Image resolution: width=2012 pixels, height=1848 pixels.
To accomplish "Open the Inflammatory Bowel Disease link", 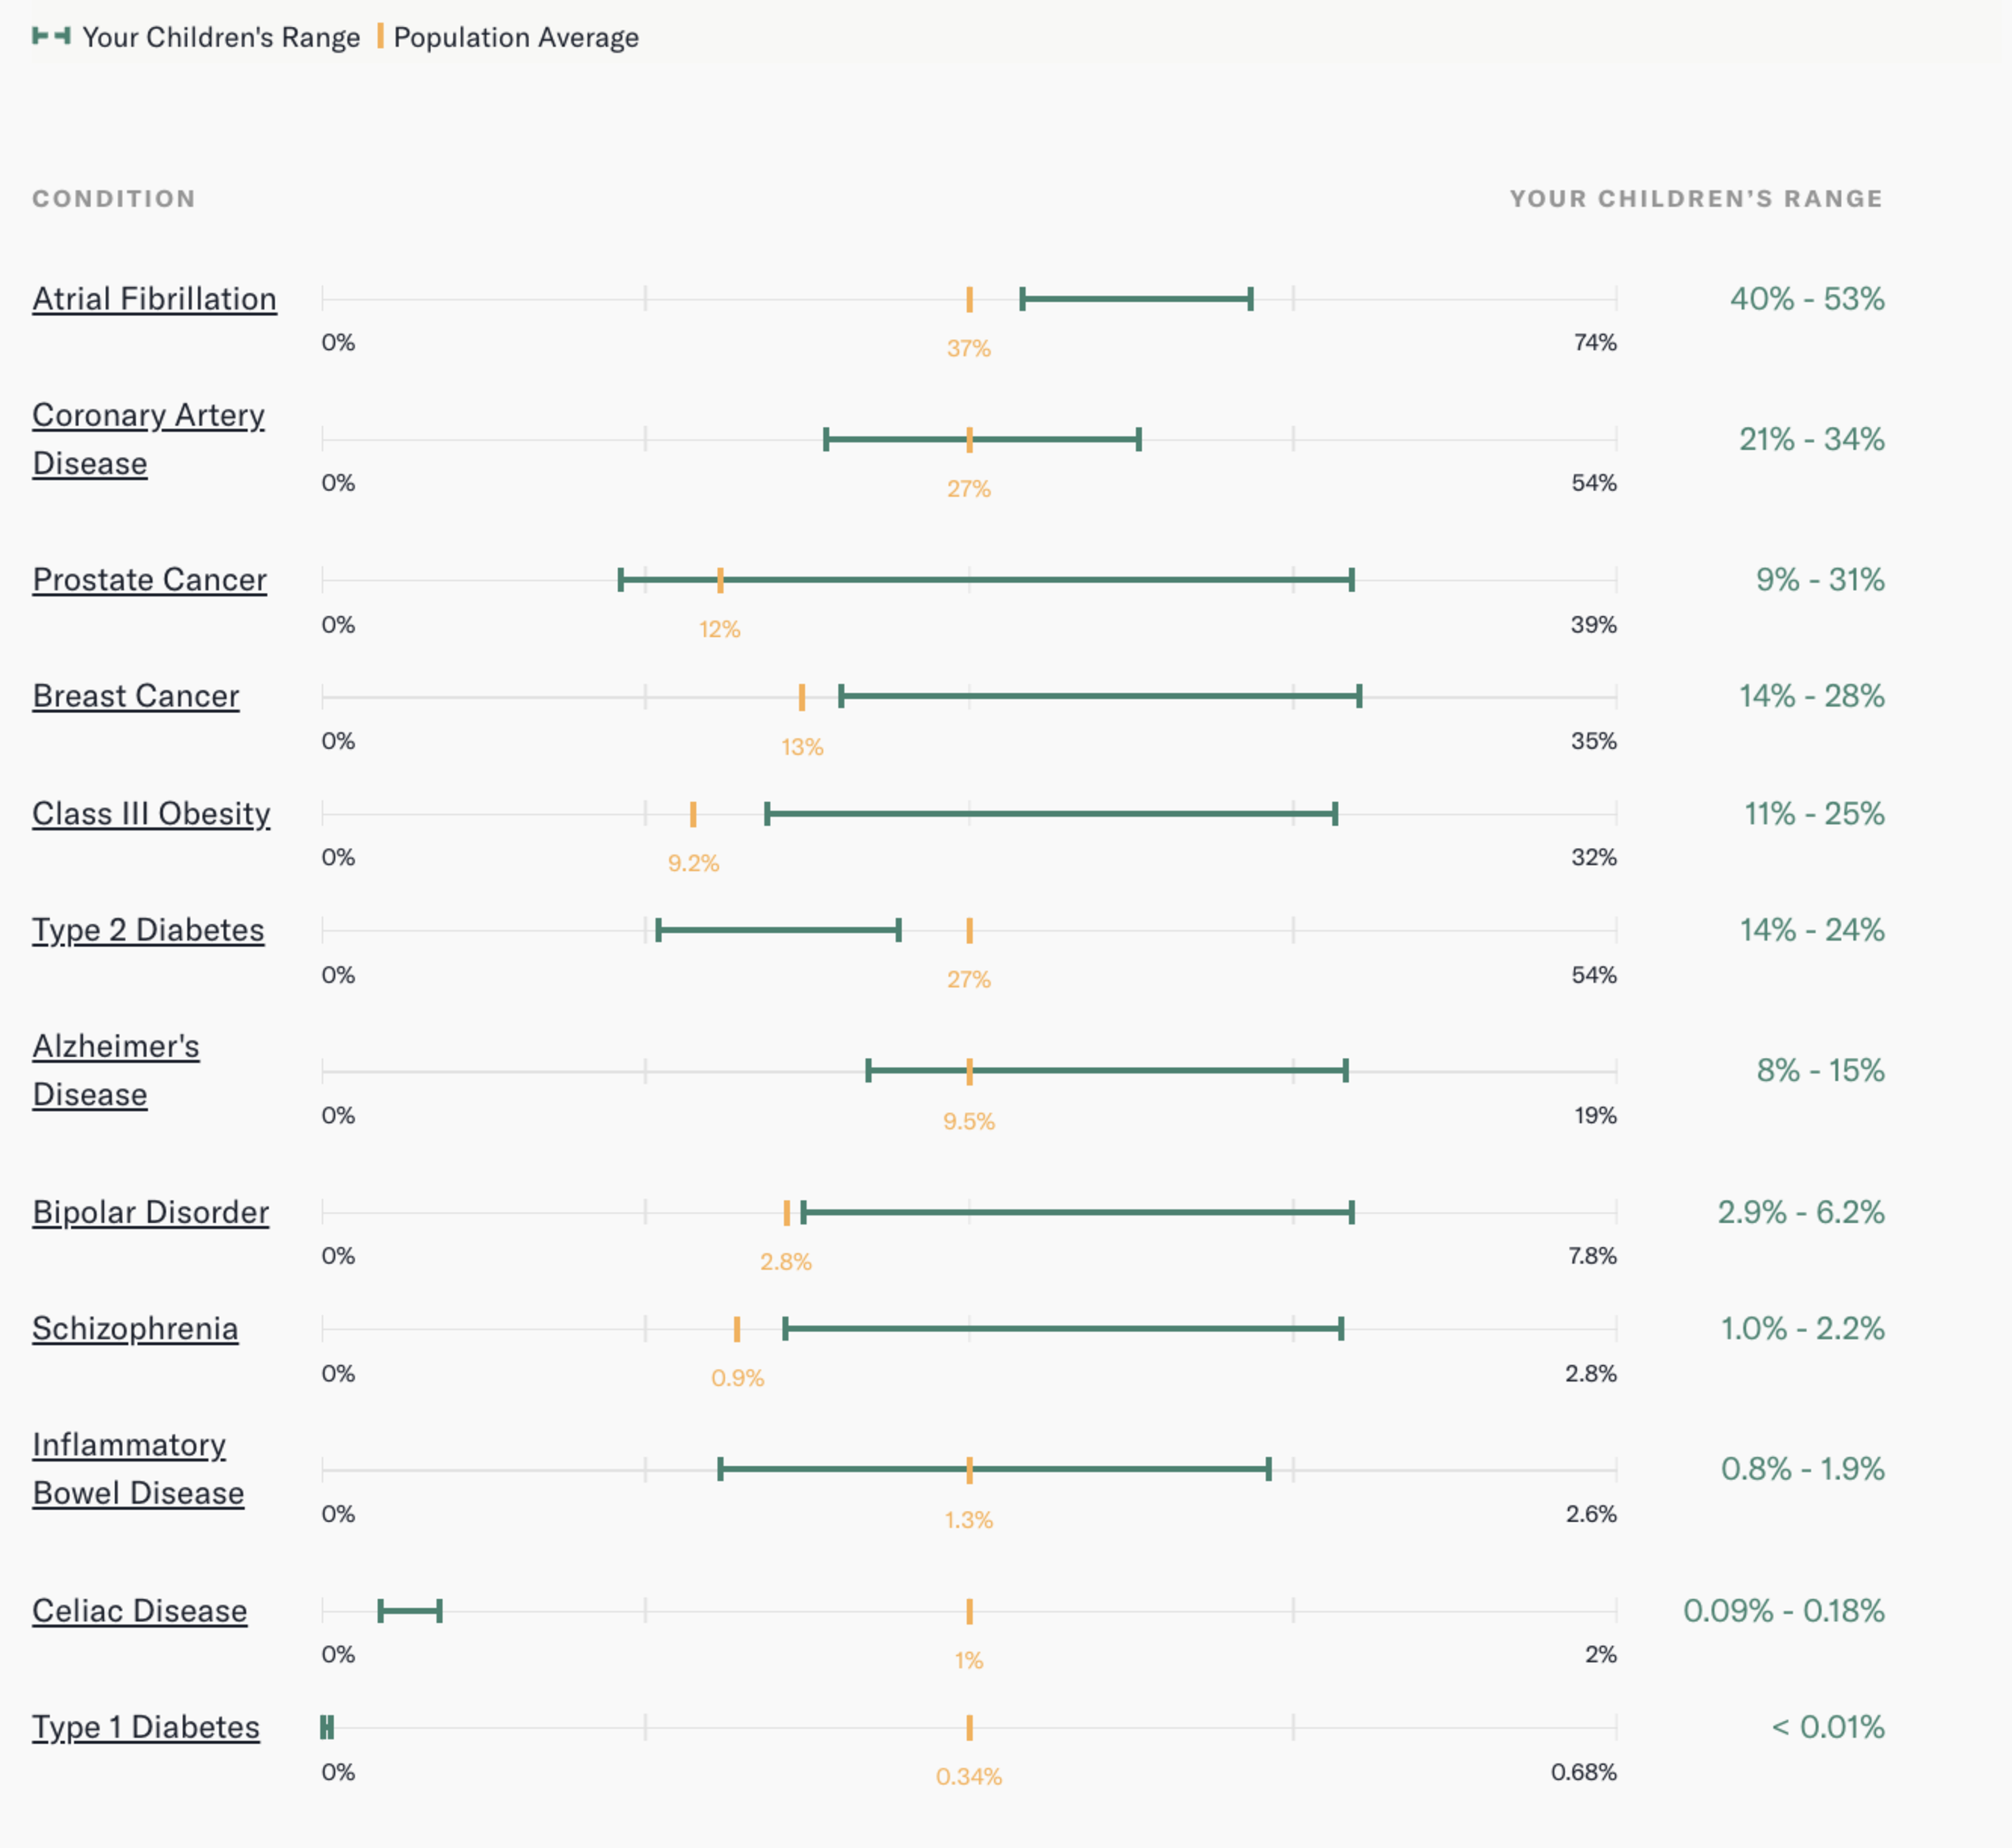I will click(x=138, y=1469).
